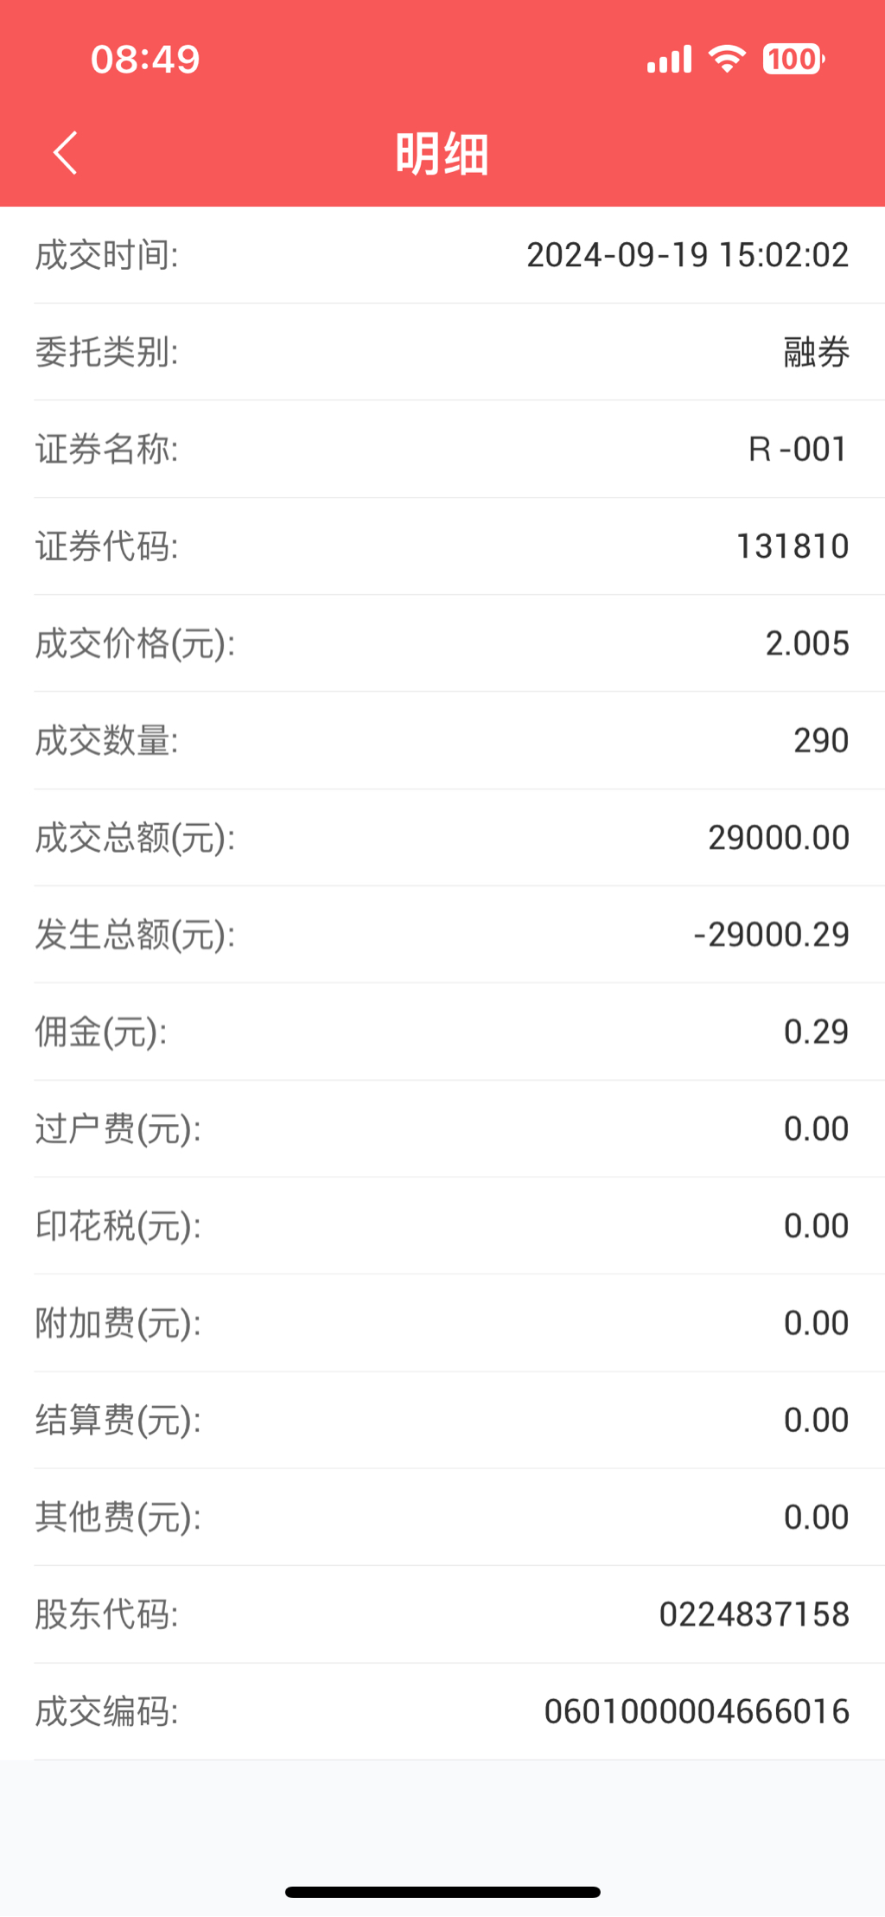Tap the 佣金 value 0.29
Image resolution: width=885 pixels, height=1917 pixels.
pyautogui.click(x=816, y=1032)
